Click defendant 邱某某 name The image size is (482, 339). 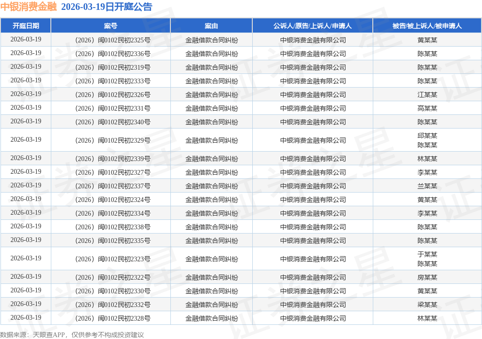point(427,136)
